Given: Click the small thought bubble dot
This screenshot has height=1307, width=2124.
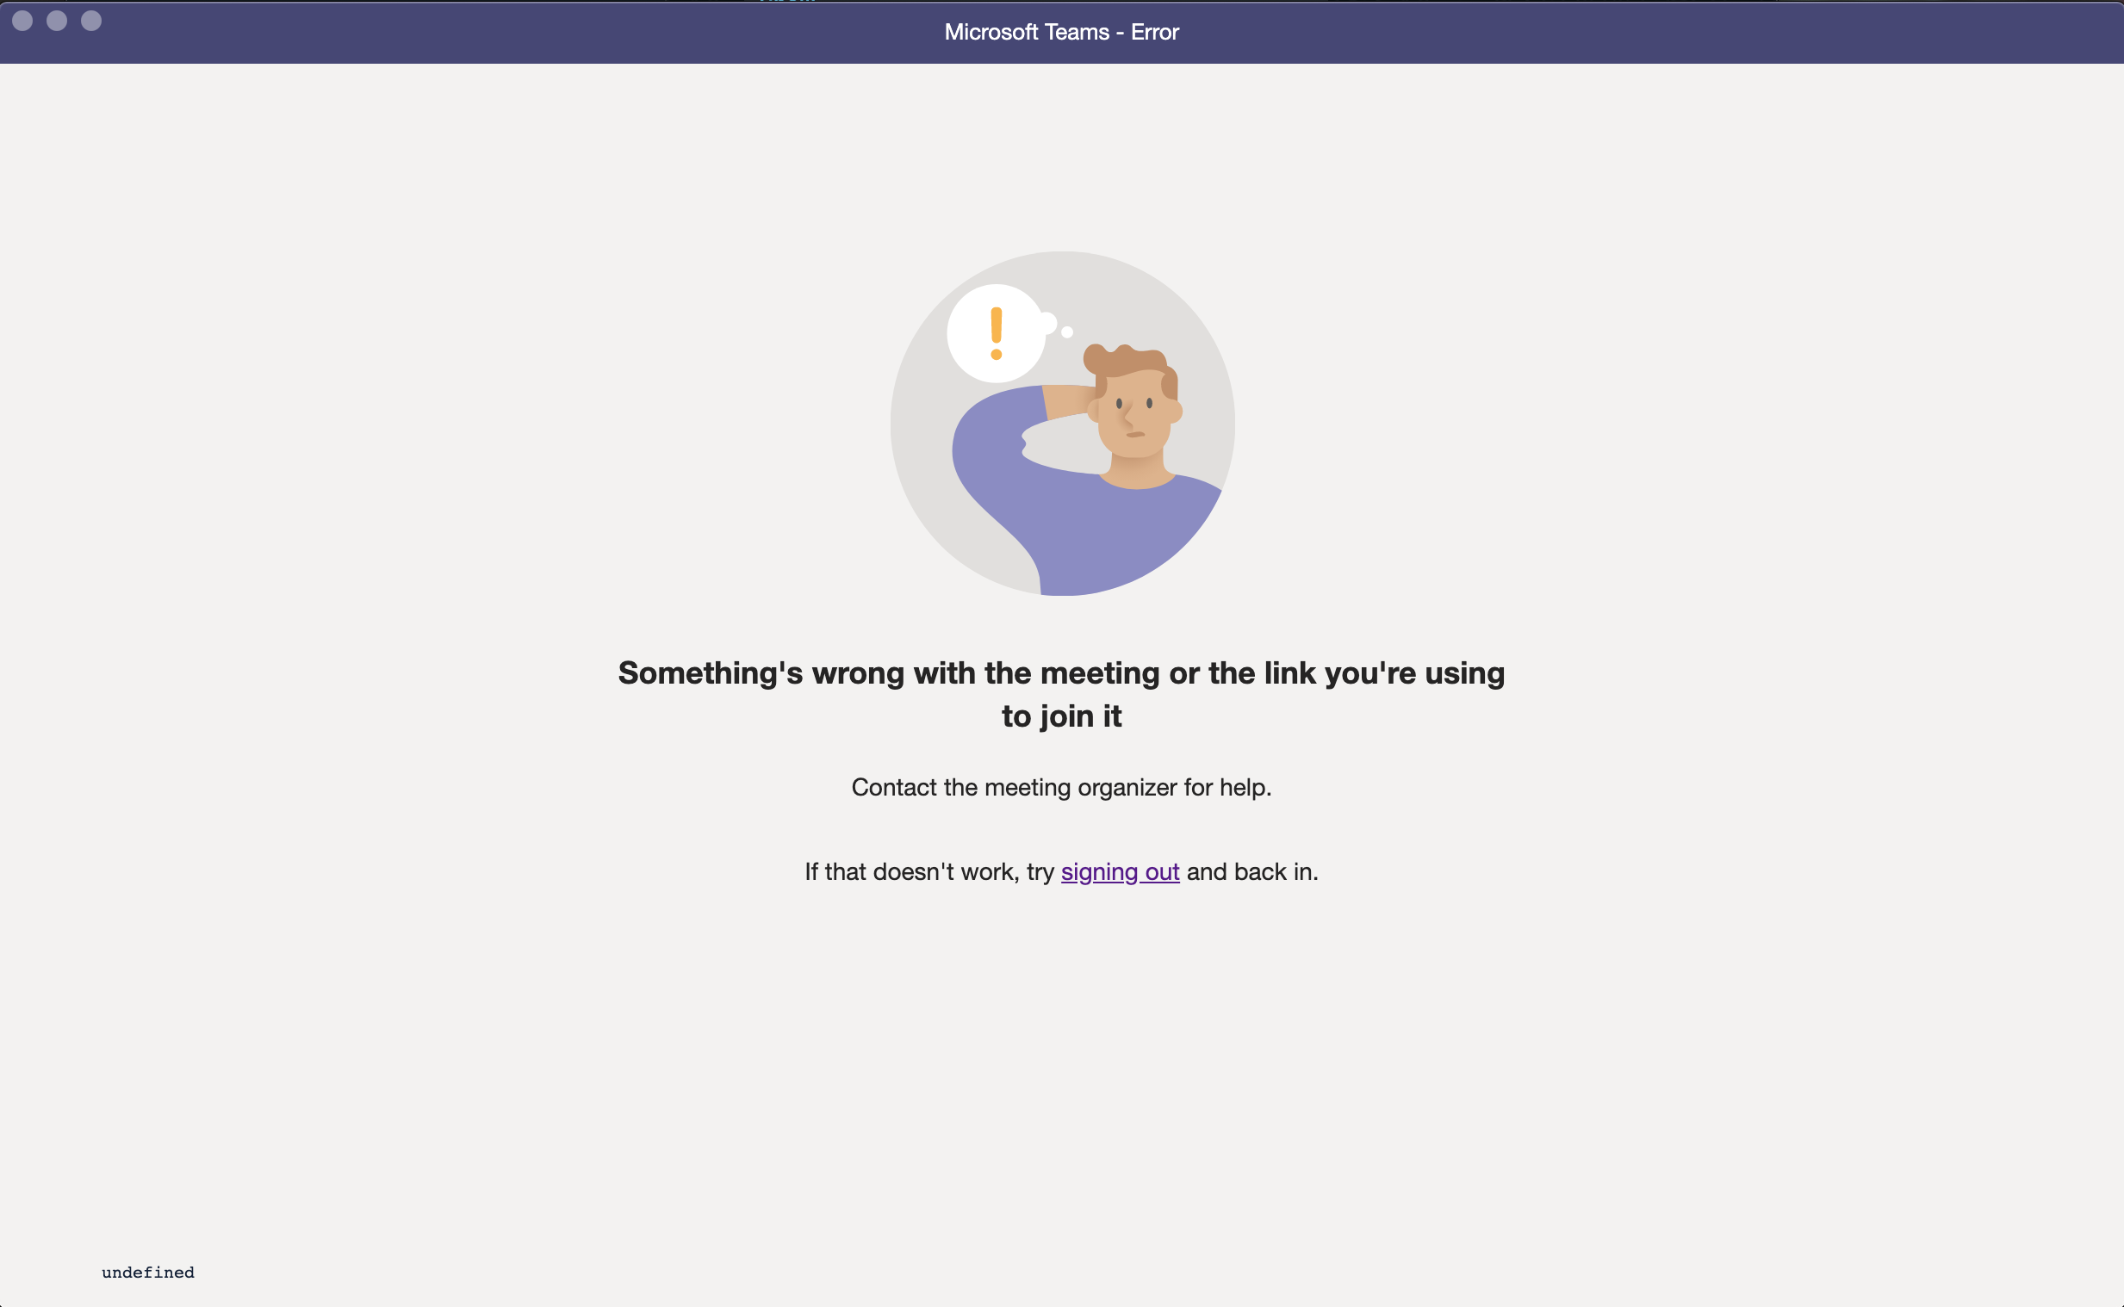Looking at the screenshot, I should click(x=1067, y=332).
